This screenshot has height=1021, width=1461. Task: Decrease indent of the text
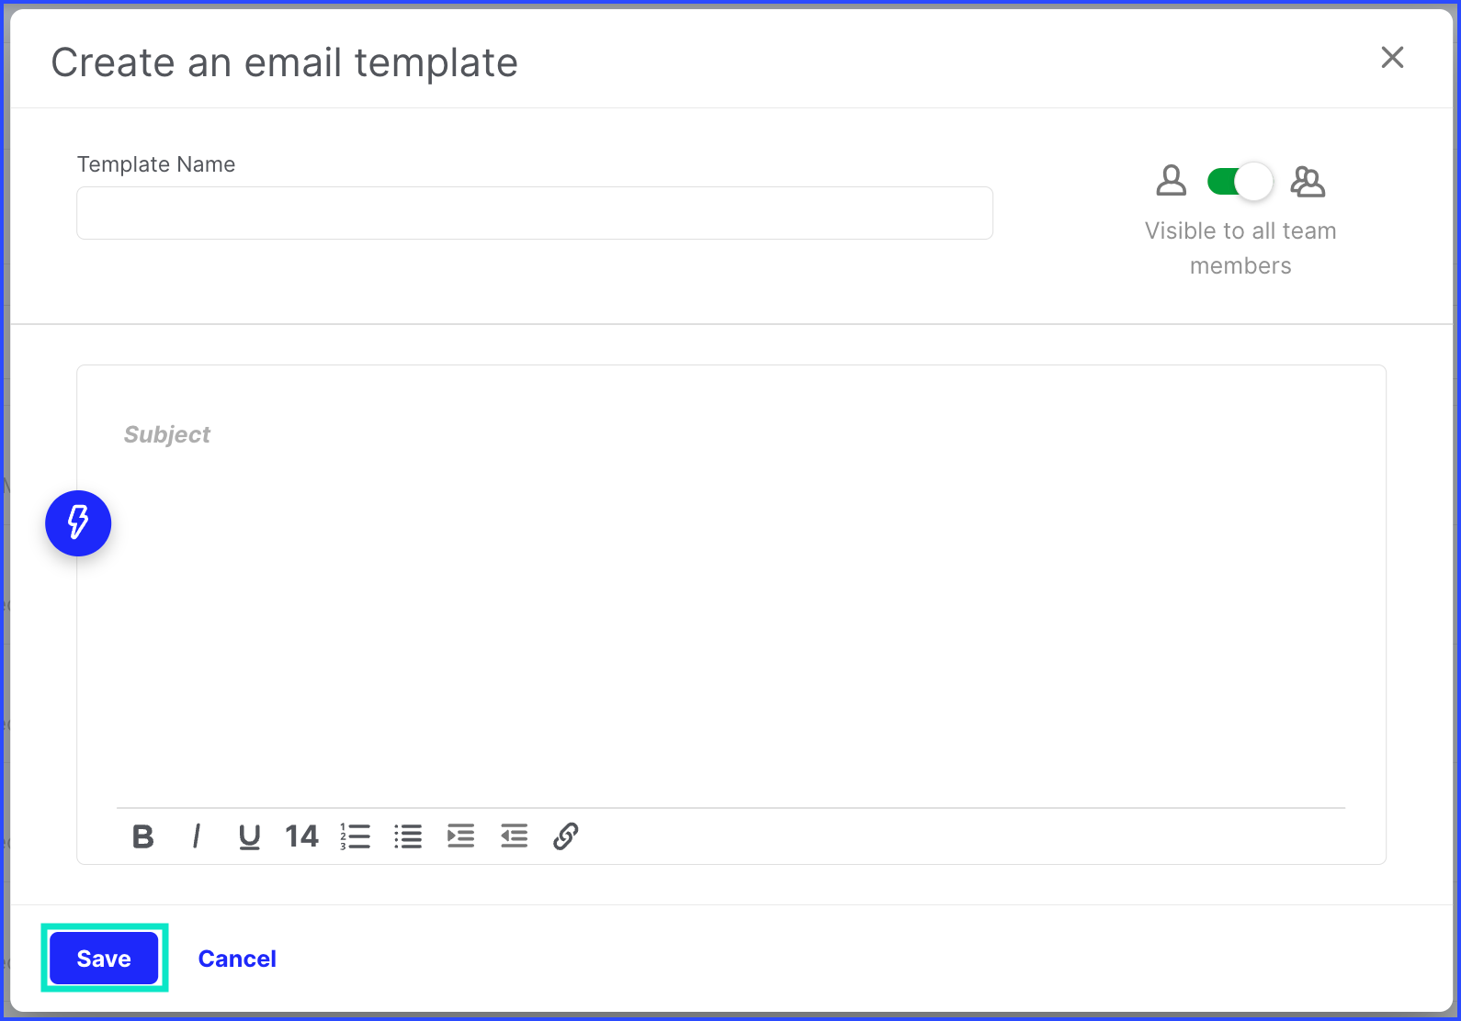pos(515,836)
